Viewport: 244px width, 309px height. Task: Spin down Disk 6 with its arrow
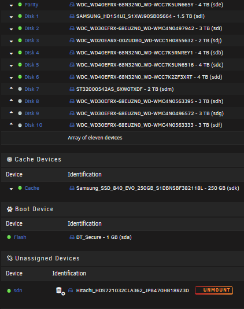pyautogui.click(x=11, y=78)
